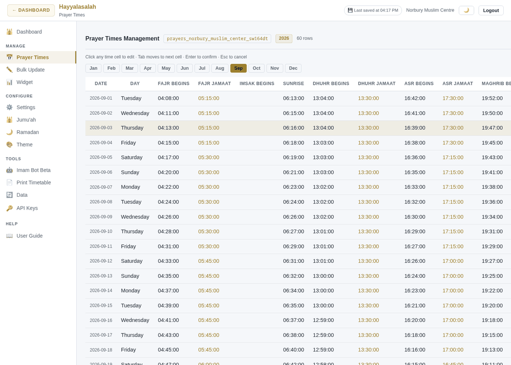
Task: Open the Bulk Update page
Action: point(38,69)
